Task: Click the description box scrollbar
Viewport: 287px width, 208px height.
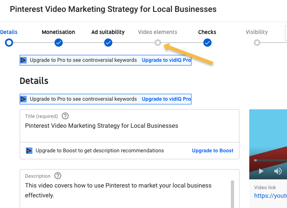Action: tap(232, 194)
